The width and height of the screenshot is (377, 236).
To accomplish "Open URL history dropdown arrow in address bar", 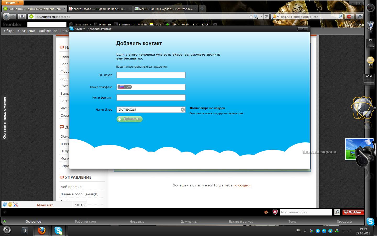I will pos(261,17).
